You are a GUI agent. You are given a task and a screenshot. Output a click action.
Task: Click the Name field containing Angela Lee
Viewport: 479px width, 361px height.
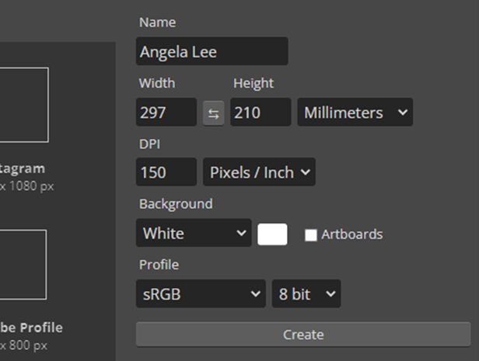coord(212,52)
